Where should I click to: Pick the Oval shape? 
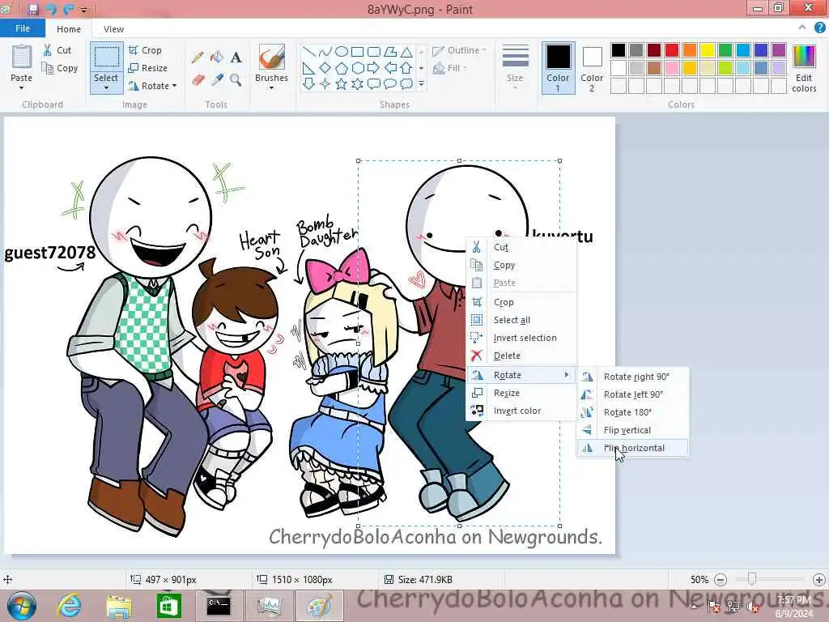(x=342, y=51)
